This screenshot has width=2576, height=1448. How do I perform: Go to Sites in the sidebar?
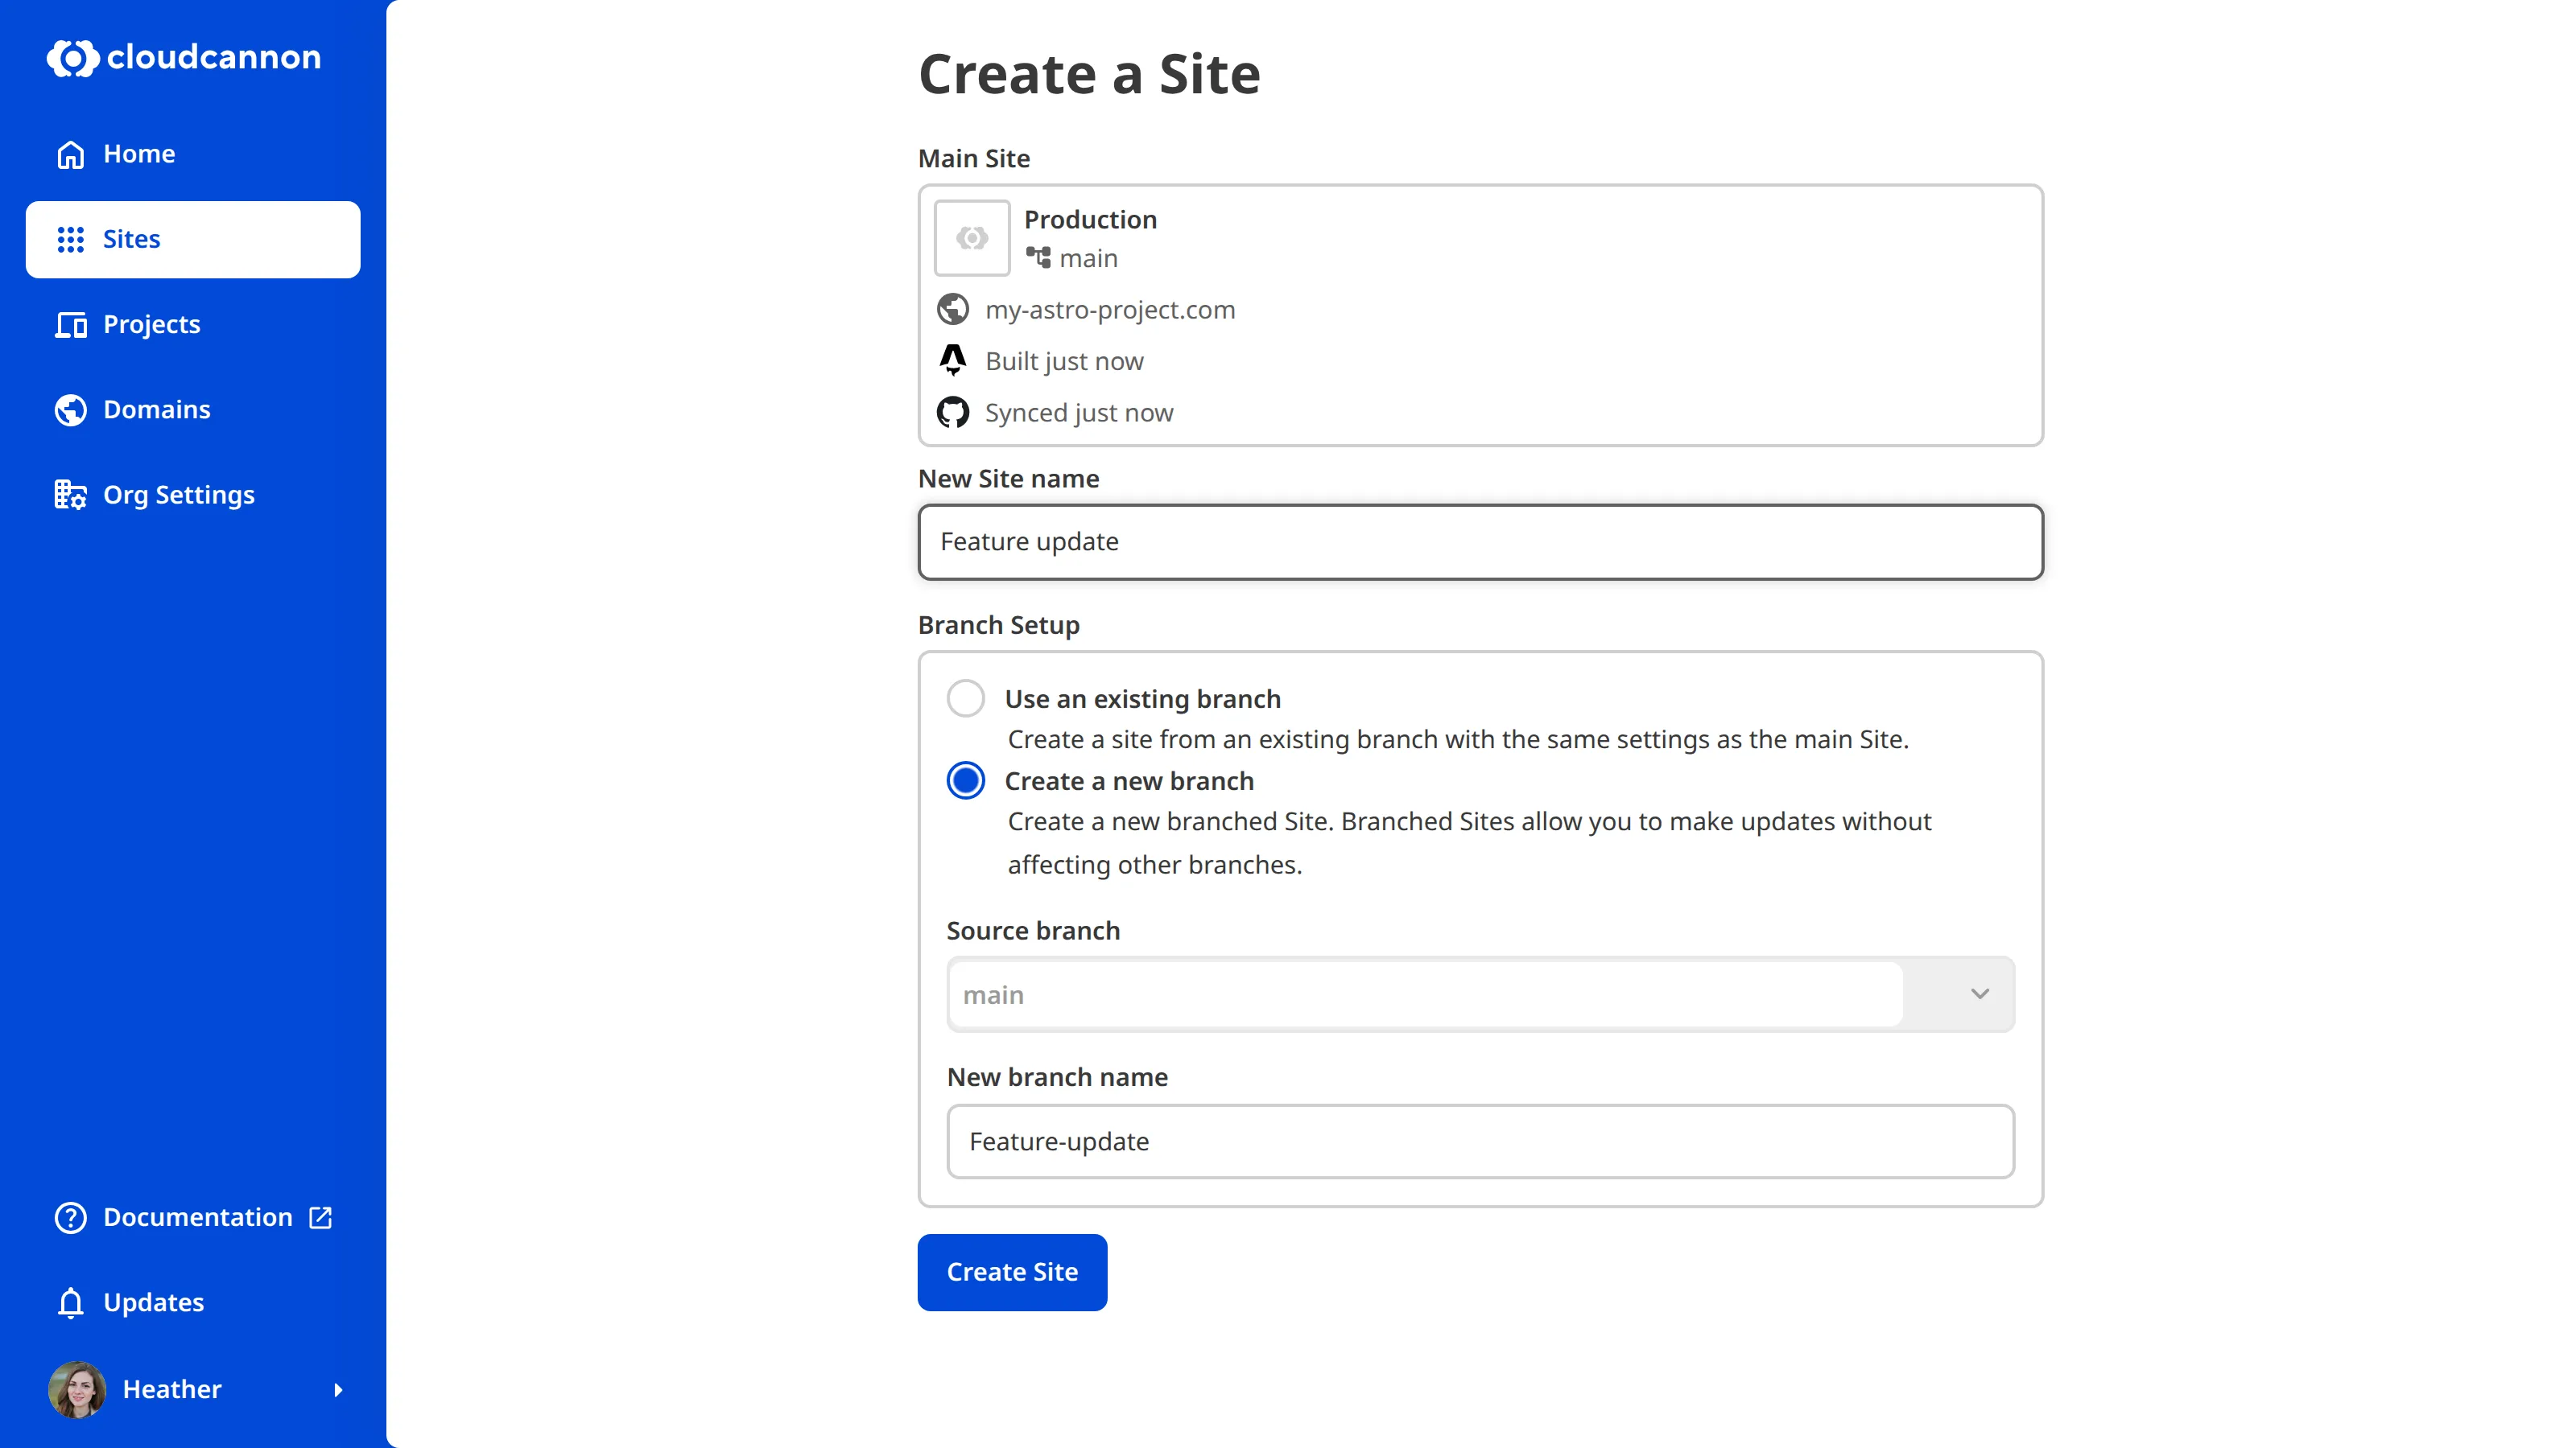[193, 239]
